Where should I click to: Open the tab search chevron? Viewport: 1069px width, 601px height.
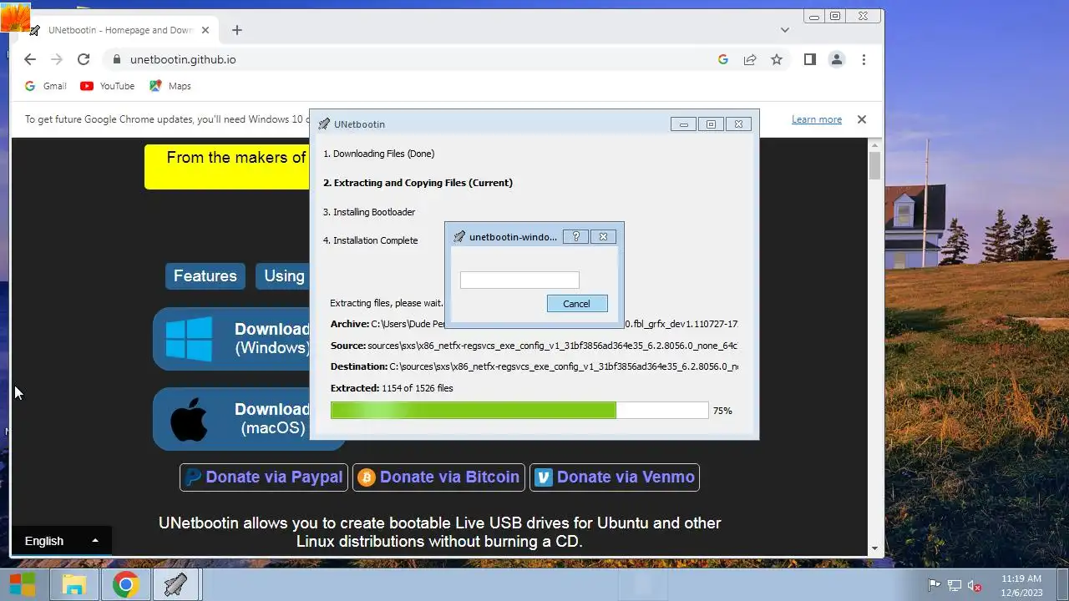(x=785, y=30)
